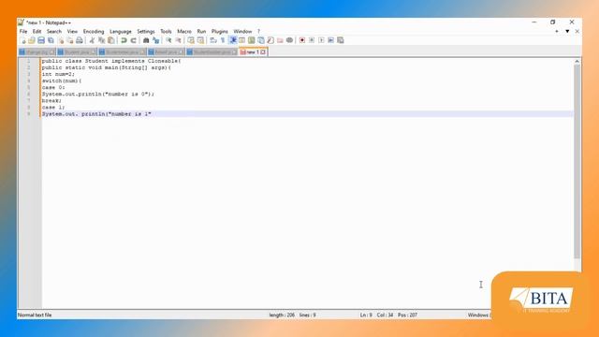Click the plus button at menu bar right
The height and width of the screenshot is (337, 599).
tap(557, 31)
